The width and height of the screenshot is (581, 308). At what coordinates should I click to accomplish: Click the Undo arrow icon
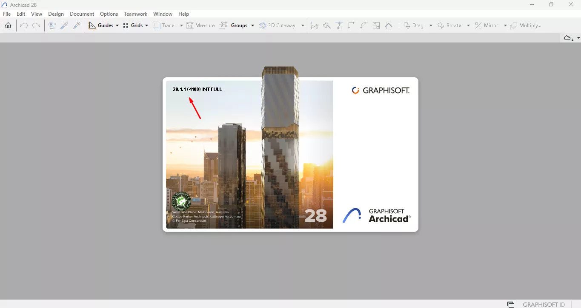24,25
